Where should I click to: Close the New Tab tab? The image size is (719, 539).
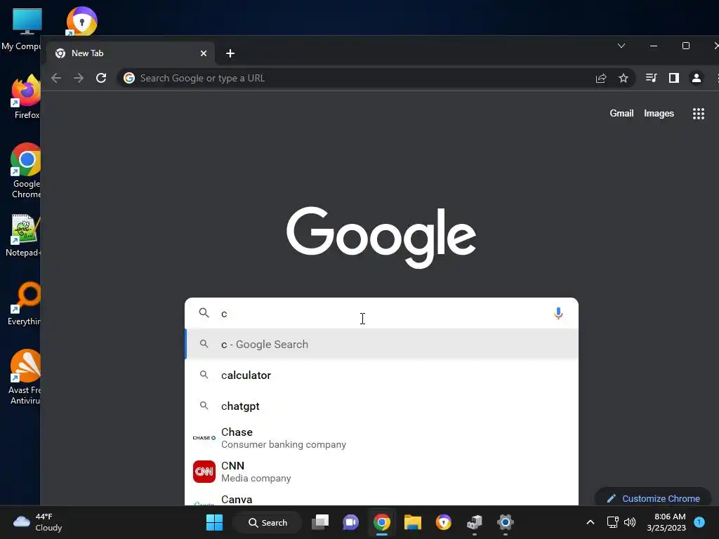tap(204, 53)
